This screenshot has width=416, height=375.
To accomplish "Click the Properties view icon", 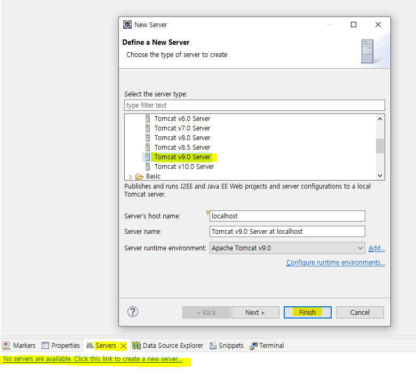I will tap(45, 345).
